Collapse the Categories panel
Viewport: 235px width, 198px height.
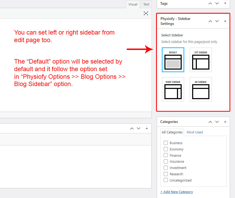tap(225, 122)
